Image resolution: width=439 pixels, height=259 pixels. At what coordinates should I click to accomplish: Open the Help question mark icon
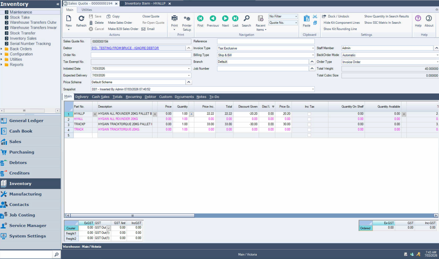coord(418,19)
